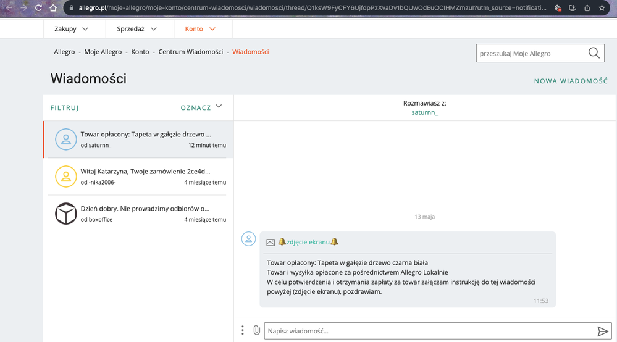Open the FILTRUJ filter options
Image resolution: width=617 pixels, height=342 pixels.
tap(64, 107)
